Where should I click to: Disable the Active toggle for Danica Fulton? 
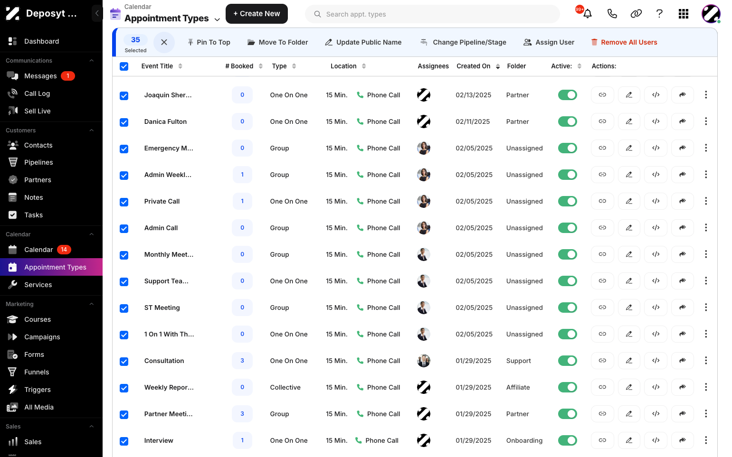(x=568, y=121)
